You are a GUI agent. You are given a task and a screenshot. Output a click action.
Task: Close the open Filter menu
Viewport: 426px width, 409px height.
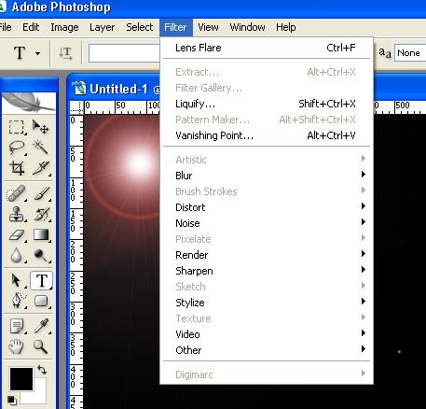point(176,27)
